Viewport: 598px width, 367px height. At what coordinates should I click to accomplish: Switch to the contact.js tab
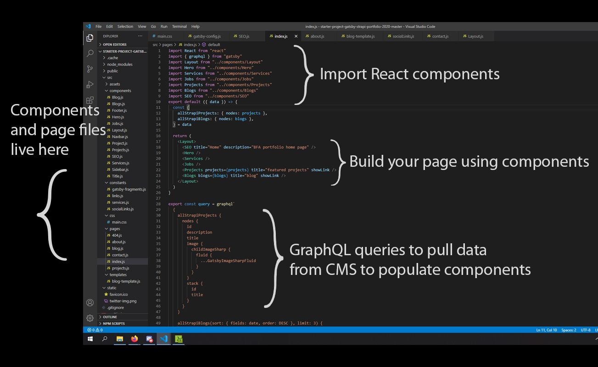coord(440,36)
